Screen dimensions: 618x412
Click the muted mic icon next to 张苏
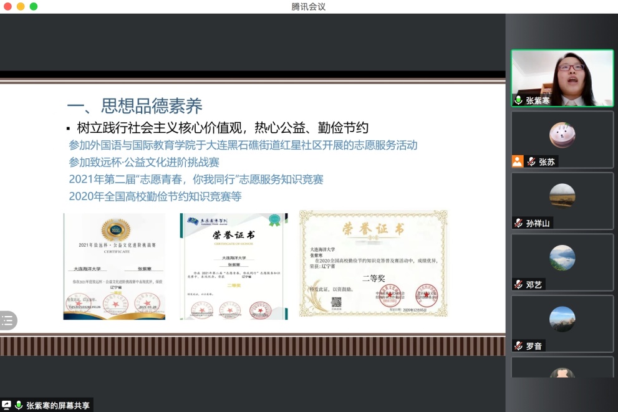click(x=531, y=161)
